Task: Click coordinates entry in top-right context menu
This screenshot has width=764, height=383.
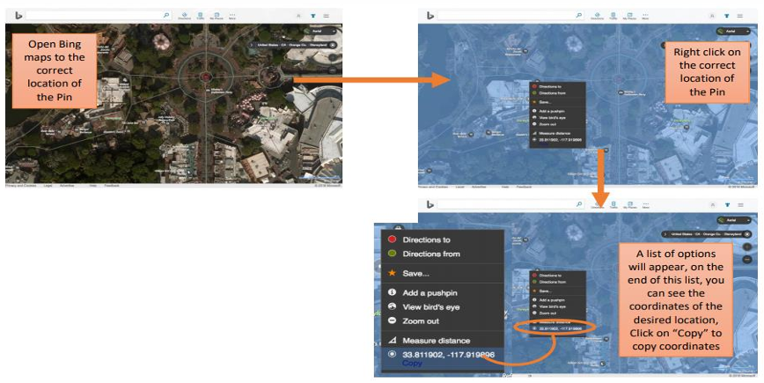Action: (557, 140)
